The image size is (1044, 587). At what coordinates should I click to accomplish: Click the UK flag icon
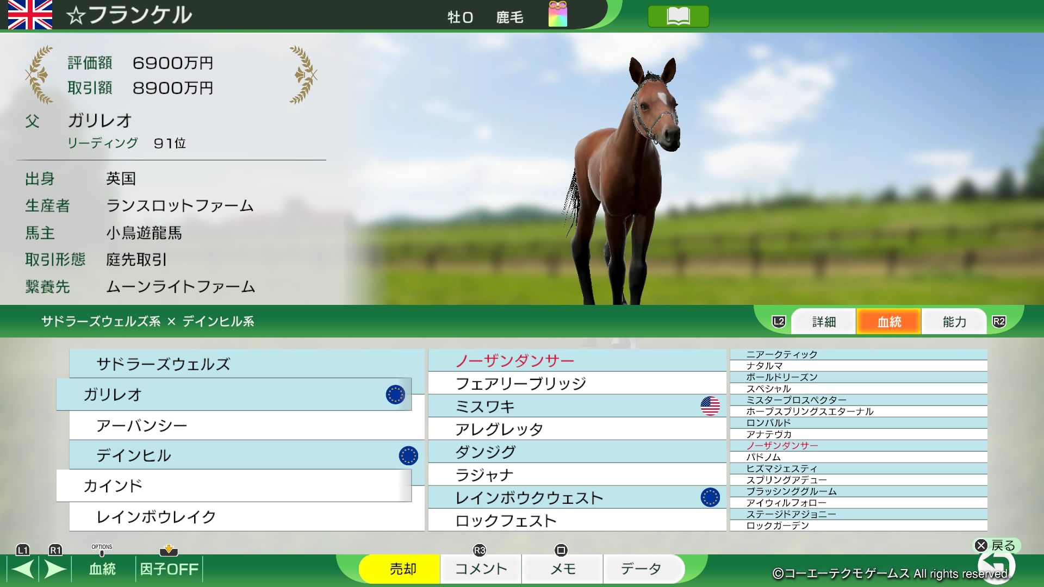pyautogui.click(x=30, y=15)
